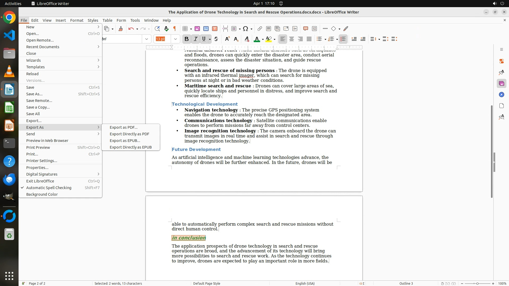
Task: Toggle Automatic Spell Checking menu item
Action: pyautogui.click(x=49, y=188)
